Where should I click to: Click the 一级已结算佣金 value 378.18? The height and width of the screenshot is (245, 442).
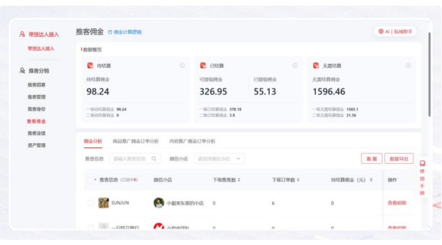tap(235, 109)
